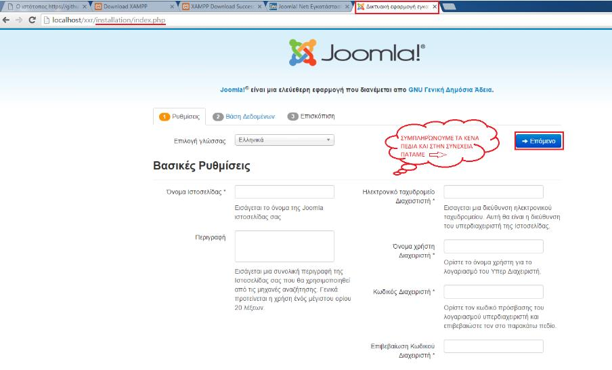This screenshot has width=612, height=370.
Task: Switch to the 'XAMPP Download Succes' tab
Action: 221,7
